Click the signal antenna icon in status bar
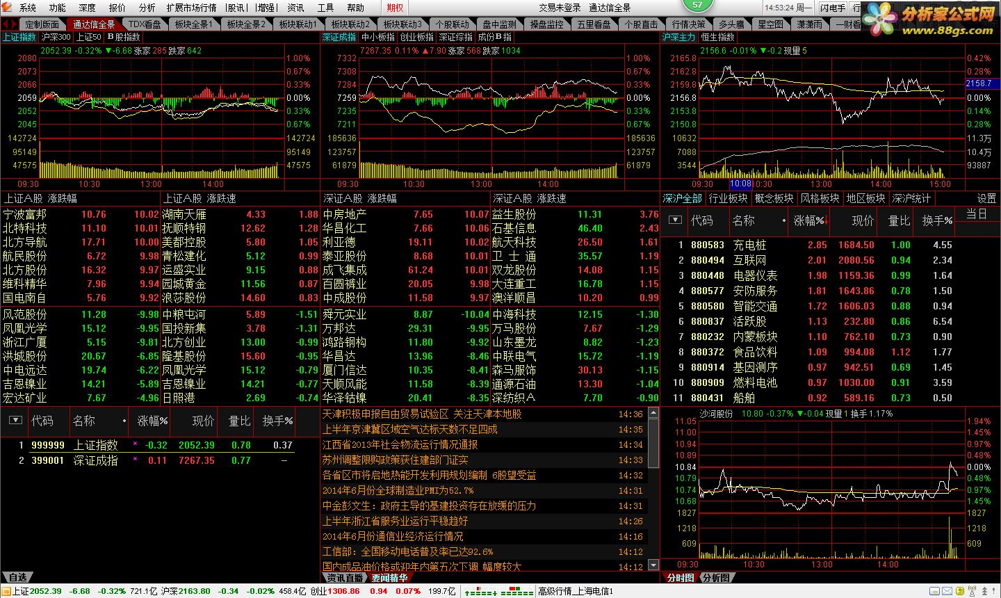Image resolution: width=1001 pixels, height=598 pixels. [x=972, y=590]
